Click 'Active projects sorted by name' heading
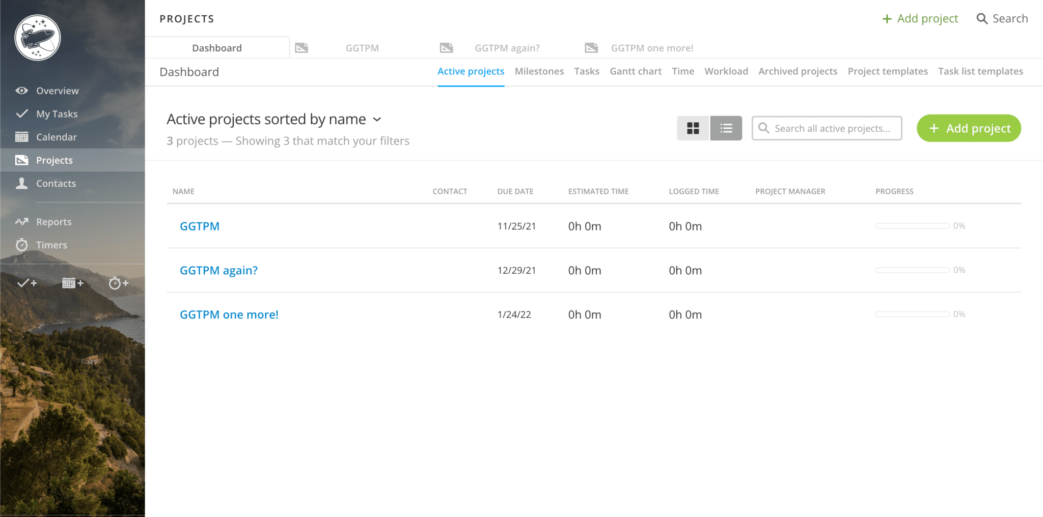1043x517 pixels. coord(266,119)
